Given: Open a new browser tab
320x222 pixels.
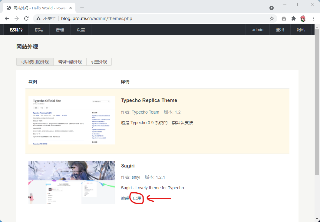Looking at the screenshot, I should tap(82, 8).
